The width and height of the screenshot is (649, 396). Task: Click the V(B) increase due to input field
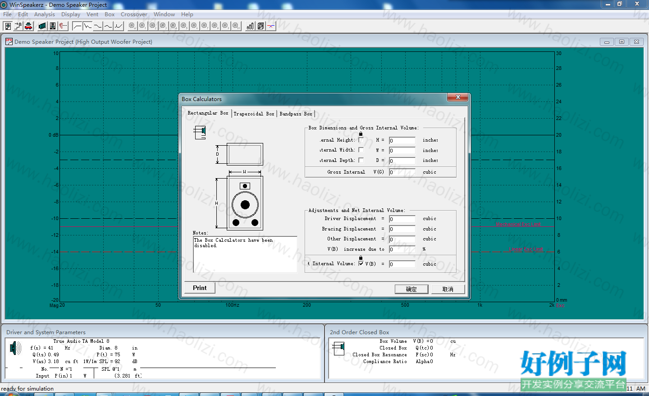pyautogui.click(x=402, y=249)
